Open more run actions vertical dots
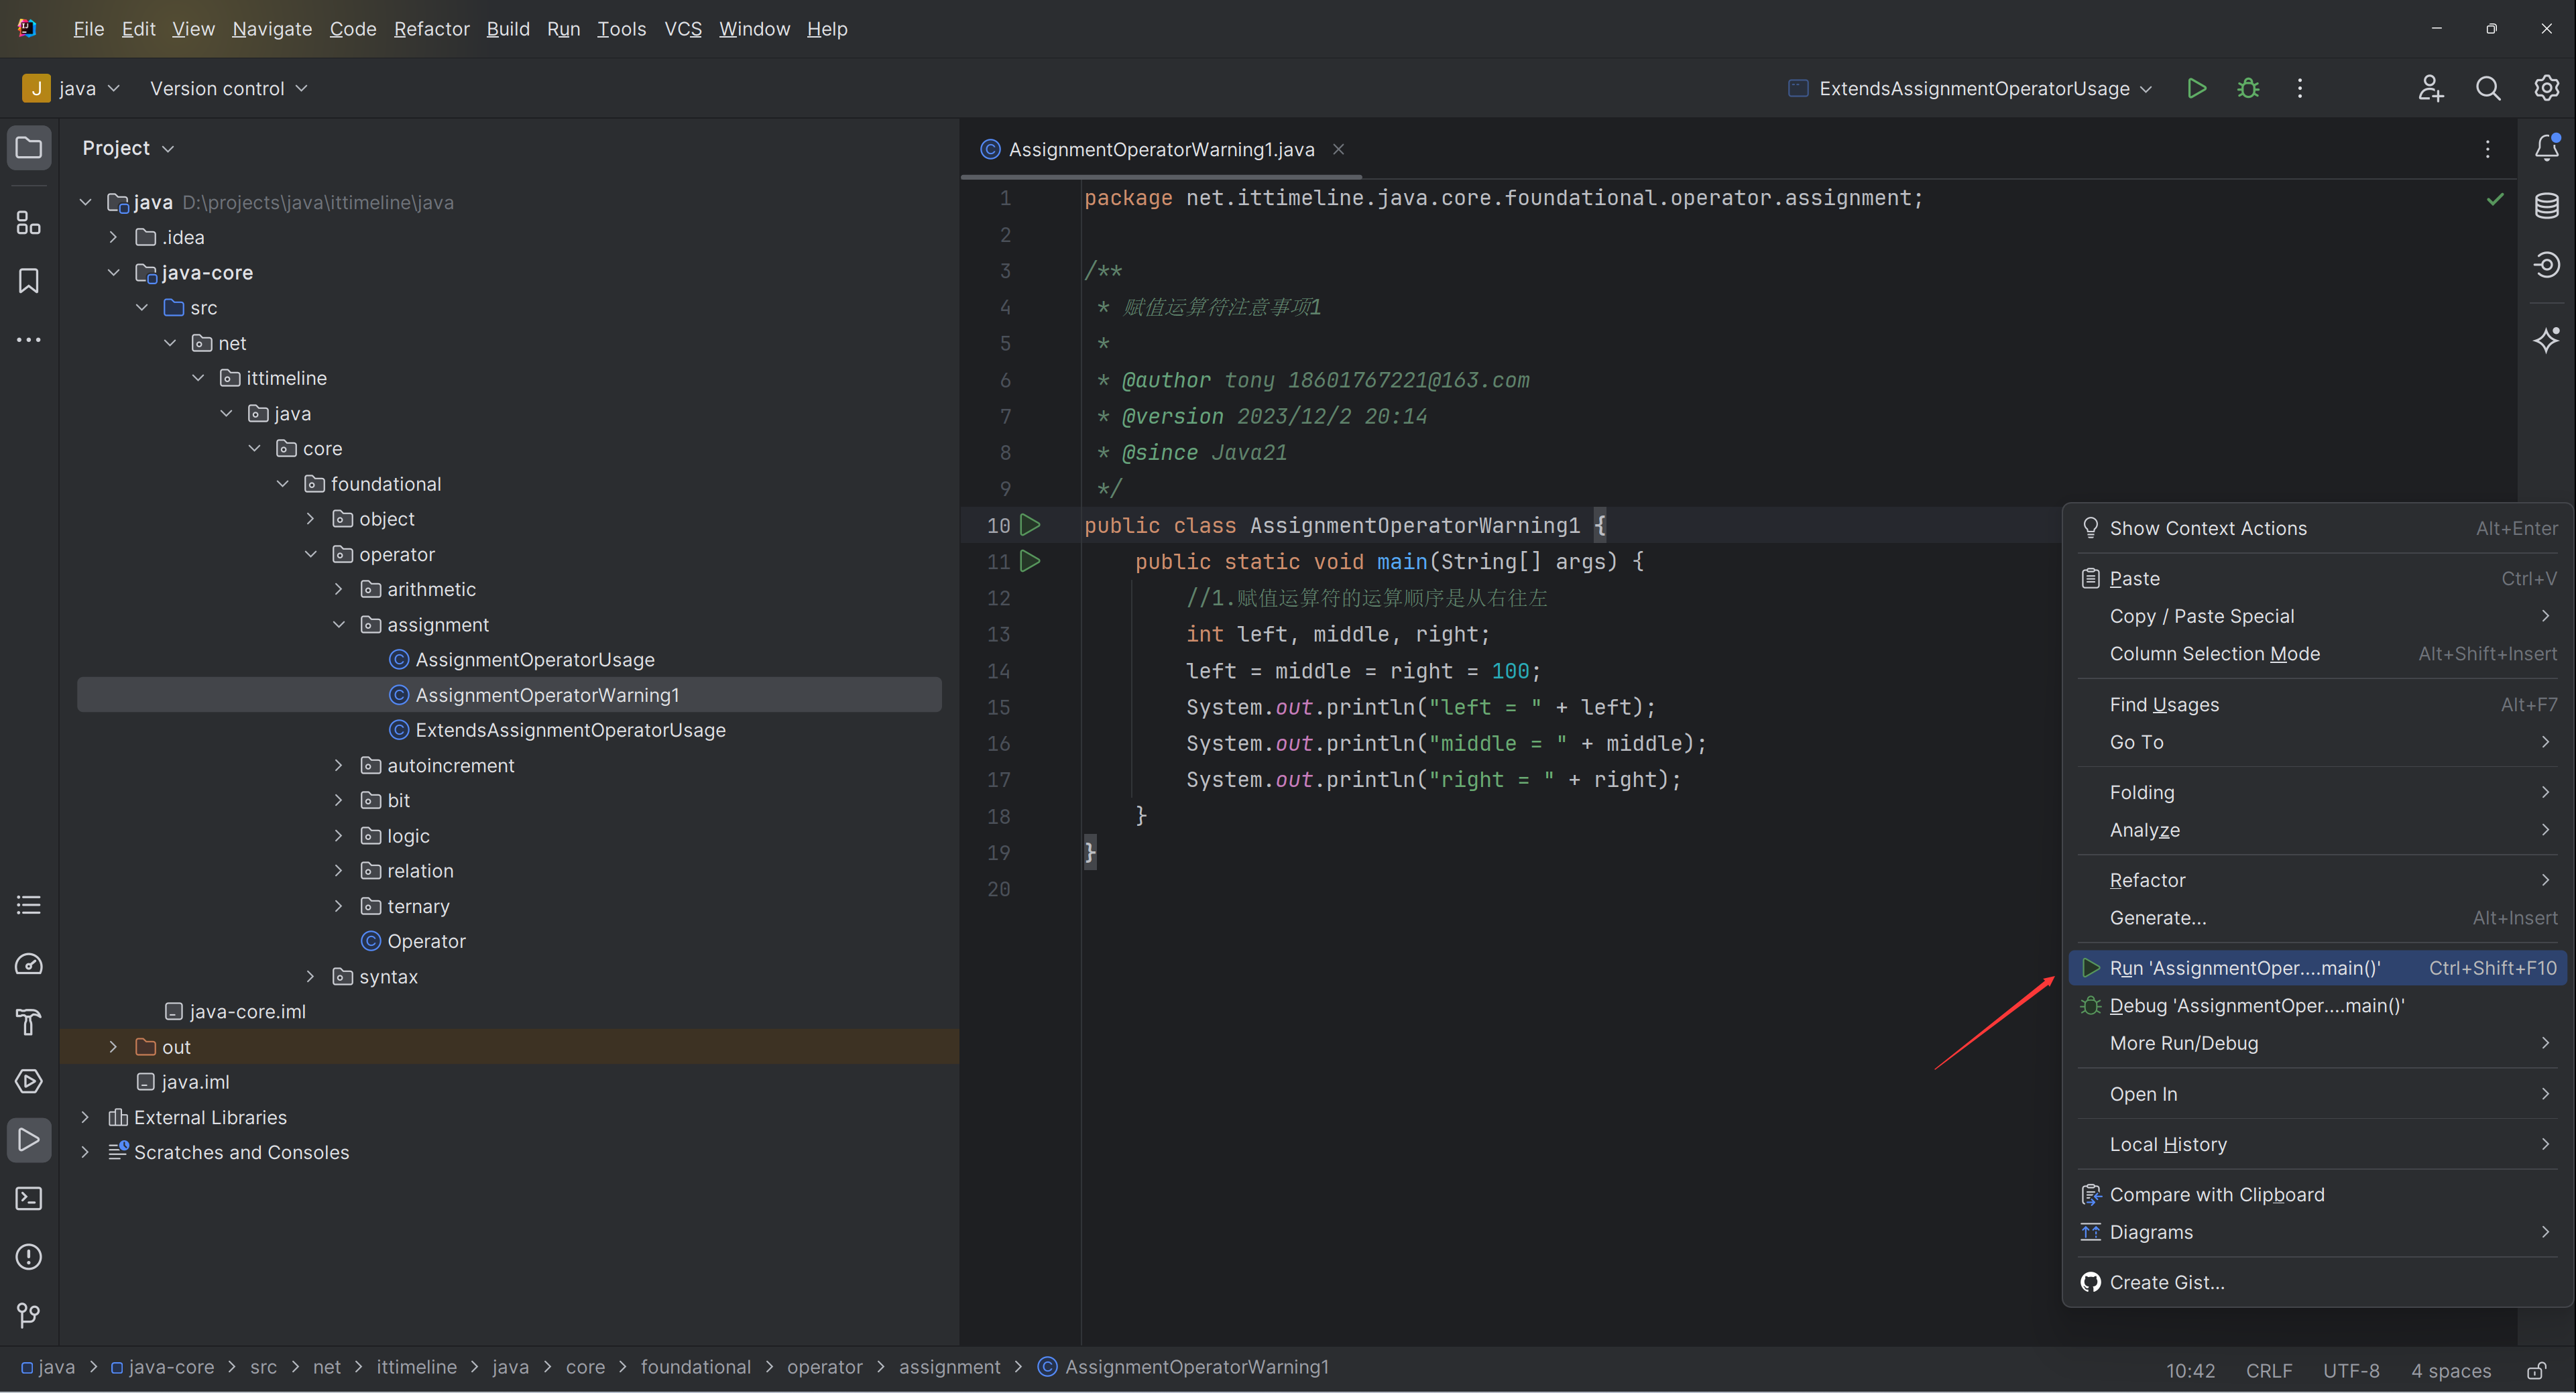The width and height of the screenshot is (2576, 1393). coord(2300,89)
